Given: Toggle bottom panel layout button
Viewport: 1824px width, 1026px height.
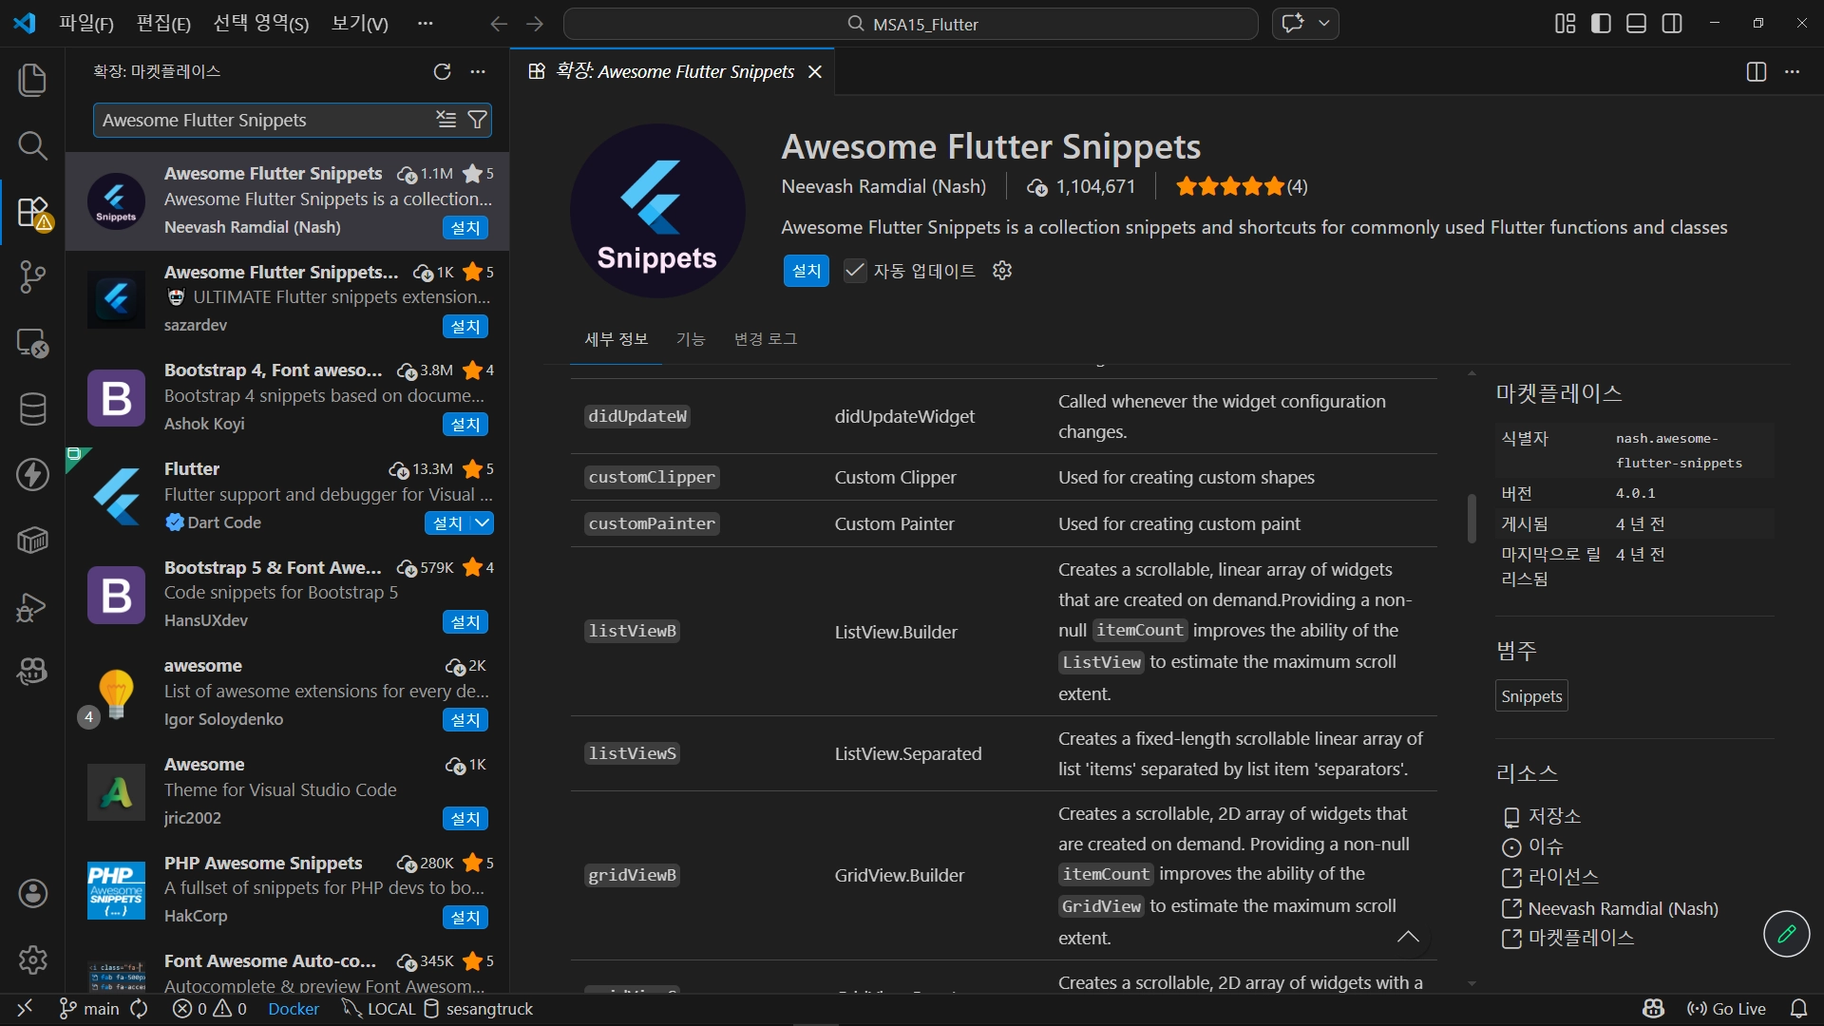Looking at the screenshot, I should tap(1636, 24).
